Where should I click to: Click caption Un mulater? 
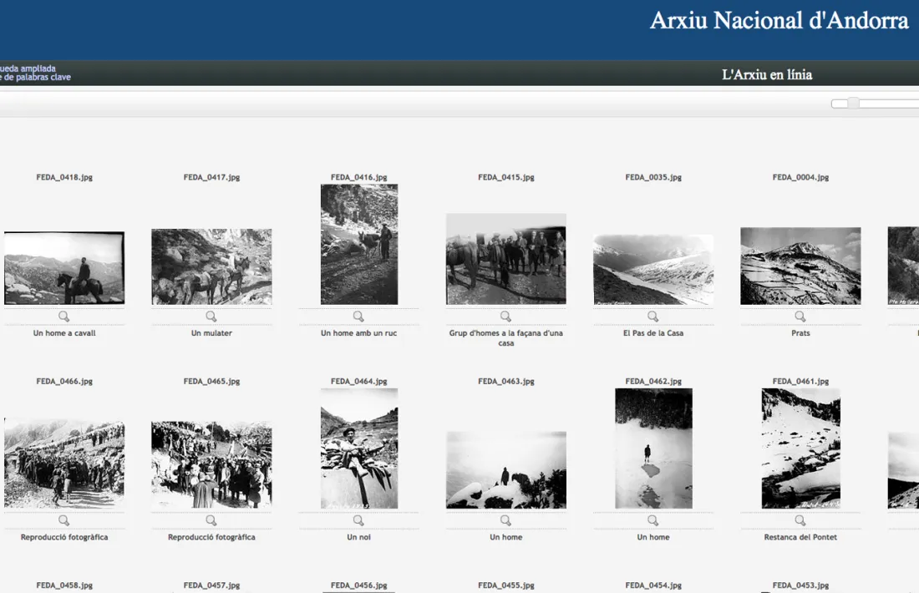click(211, 332)
